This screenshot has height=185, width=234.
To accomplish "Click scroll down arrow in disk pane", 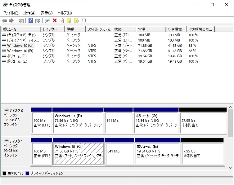I will tap(230, 168).
